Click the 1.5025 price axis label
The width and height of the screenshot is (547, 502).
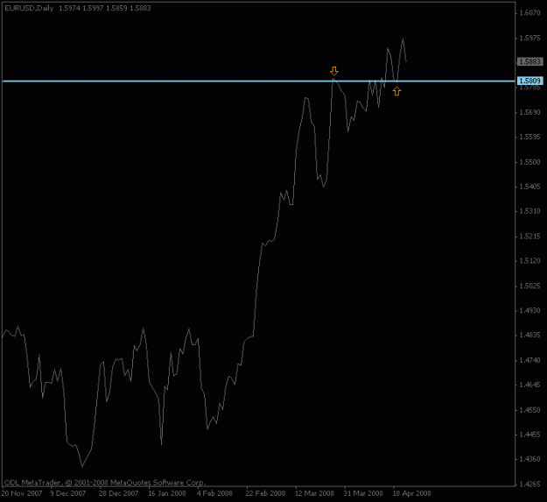click(529, 286)
